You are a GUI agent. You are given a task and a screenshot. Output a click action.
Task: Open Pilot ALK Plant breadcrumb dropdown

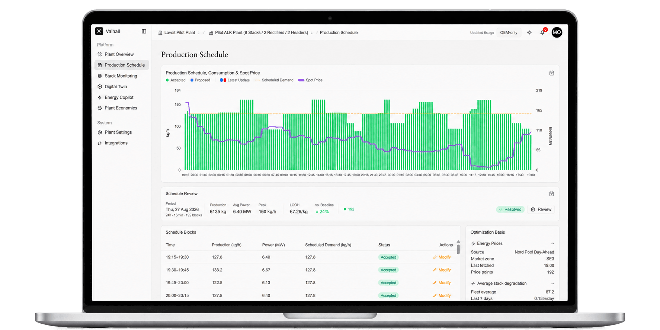(312, 33)
